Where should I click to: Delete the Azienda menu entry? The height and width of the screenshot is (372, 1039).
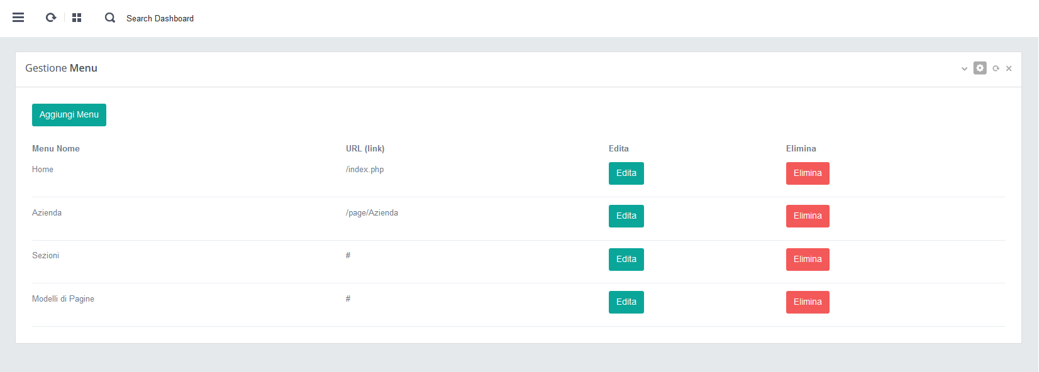(x=808, y=216)
